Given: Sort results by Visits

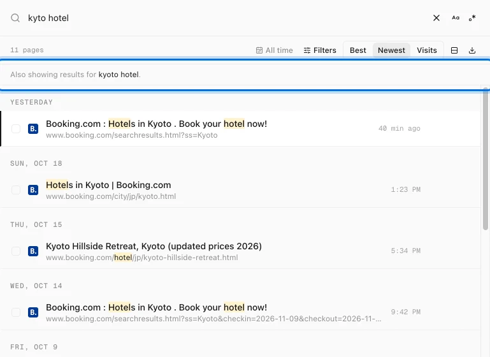Looking at the screenshot, I should pyautogui.click(x=426, y=50).
